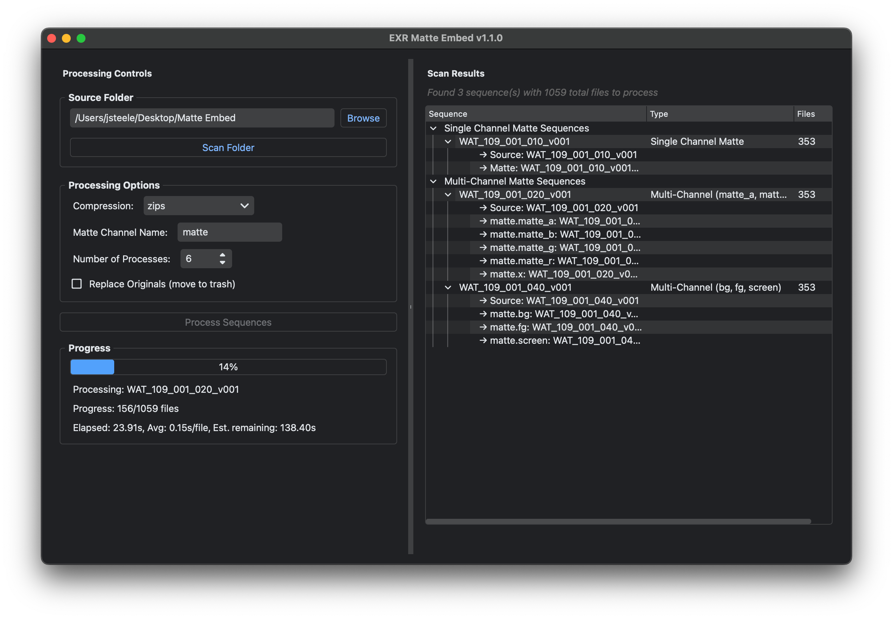
Task: Edit the Matte Channel Name field
Action: pyautogui.click(x=230, y=232)
